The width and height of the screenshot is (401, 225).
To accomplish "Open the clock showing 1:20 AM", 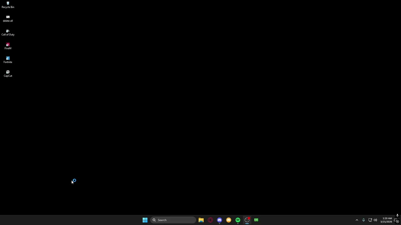I will (386, 220).
